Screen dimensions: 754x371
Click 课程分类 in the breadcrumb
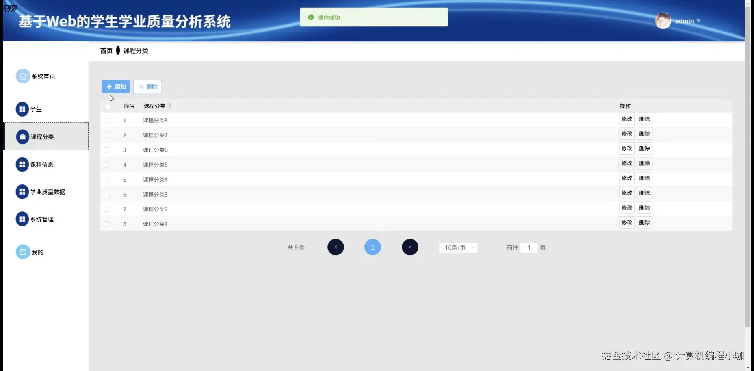135,50
